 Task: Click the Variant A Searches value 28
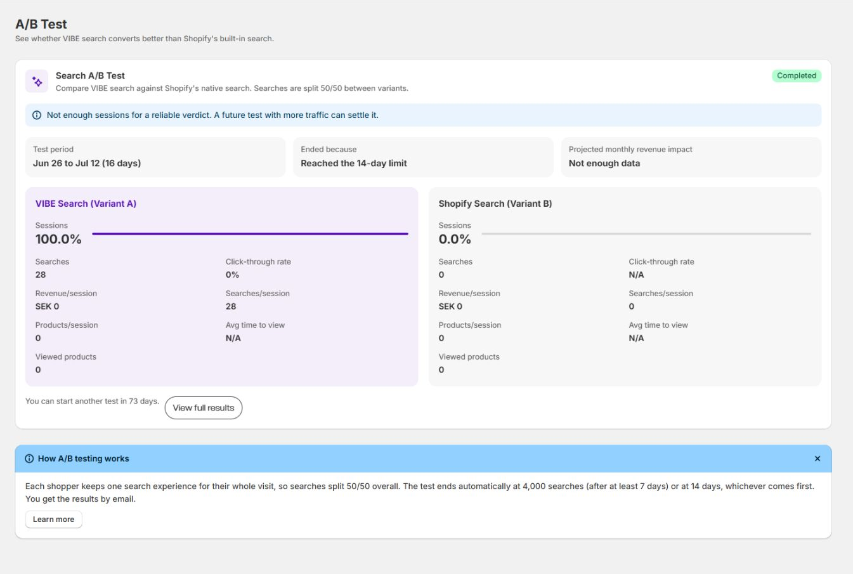tap(41, 275)
